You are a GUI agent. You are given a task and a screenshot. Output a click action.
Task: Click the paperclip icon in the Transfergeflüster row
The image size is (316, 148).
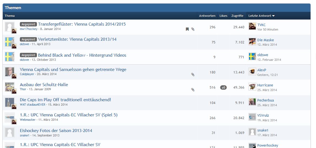[193, 29]
